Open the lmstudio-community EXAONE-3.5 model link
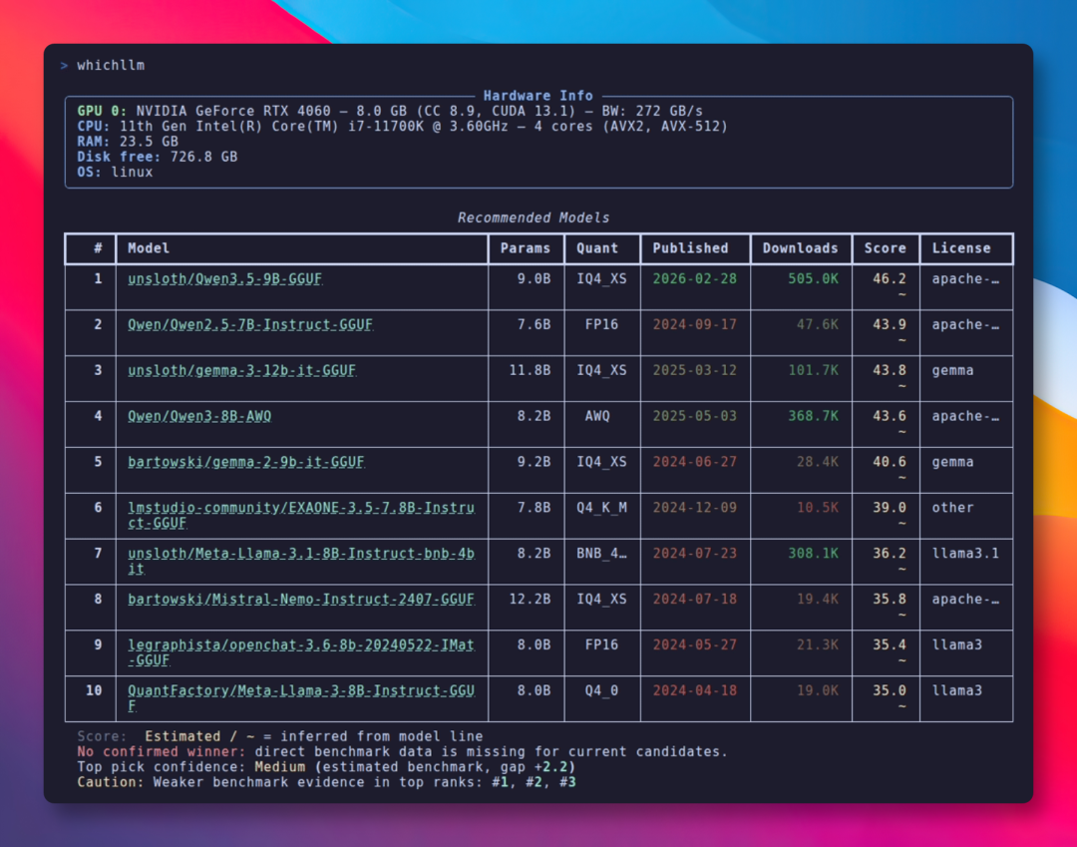Image resolution: width=1077 pixels, height=847 pixels. (x=301, y=515)
